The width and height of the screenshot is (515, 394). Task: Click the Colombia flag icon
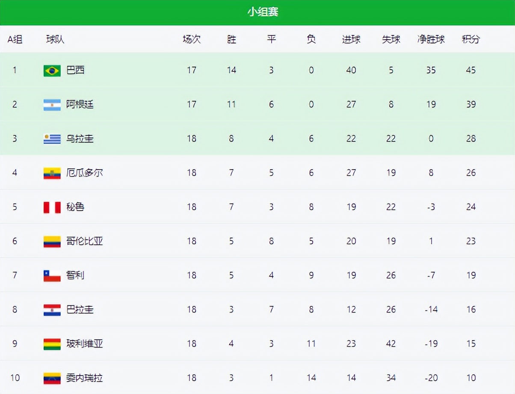point(52,241)
